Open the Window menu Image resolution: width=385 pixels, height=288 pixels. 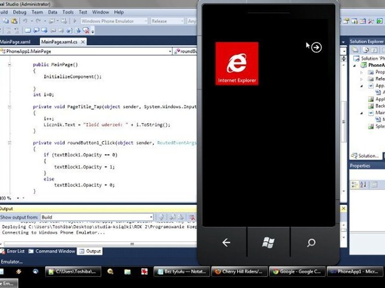click(x=100, y=12)
